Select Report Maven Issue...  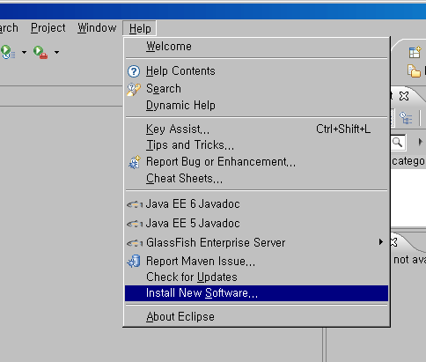(x=256, y=261)
